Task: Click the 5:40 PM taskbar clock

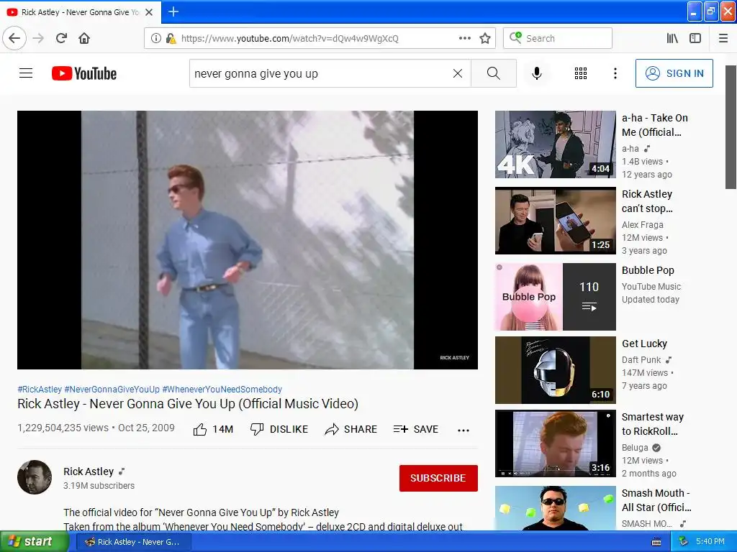Action: (x=710, y=541)
